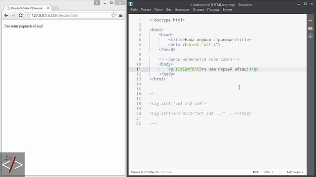This screenshot has width=316, height=177.
Task: Click the <body> opening tag on line 10
Action: (x=166, y=64)
